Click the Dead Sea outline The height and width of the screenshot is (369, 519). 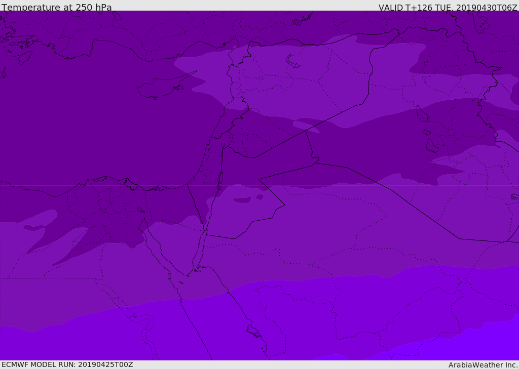coord(220,179)
